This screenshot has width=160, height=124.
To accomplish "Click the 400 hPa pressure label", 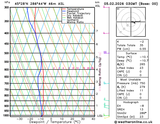I will click(x=7, y=33).
